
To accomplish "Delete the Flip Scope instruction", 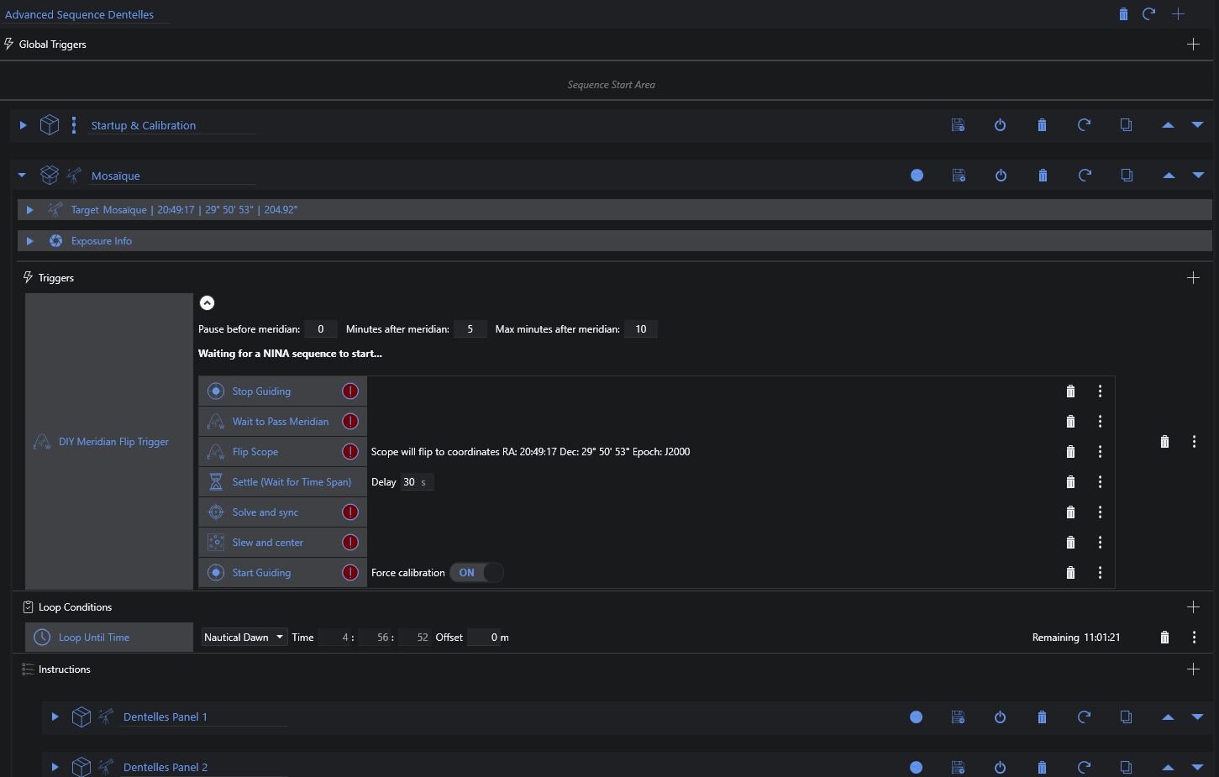I will click(1070, 452).
